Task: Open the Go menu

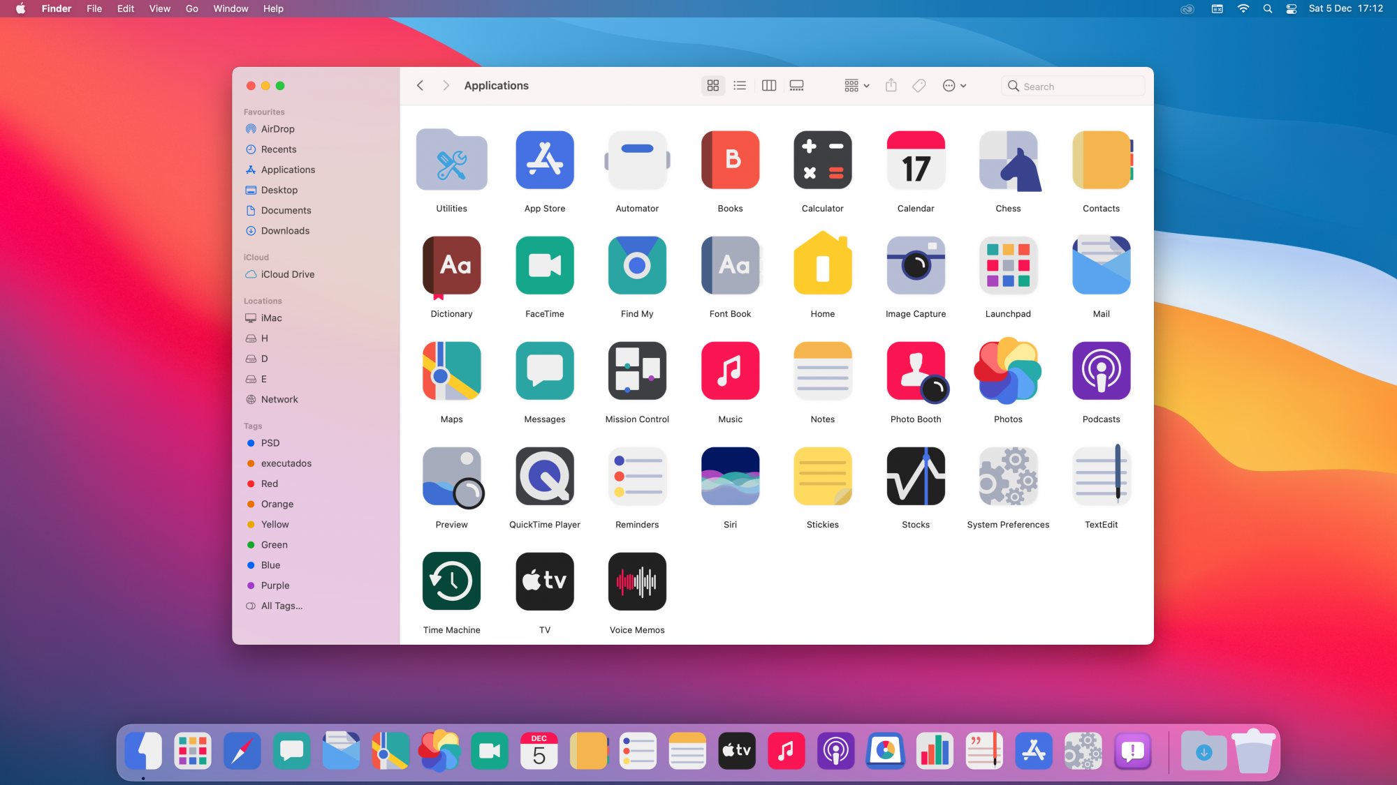Action: tap(191, 8)
